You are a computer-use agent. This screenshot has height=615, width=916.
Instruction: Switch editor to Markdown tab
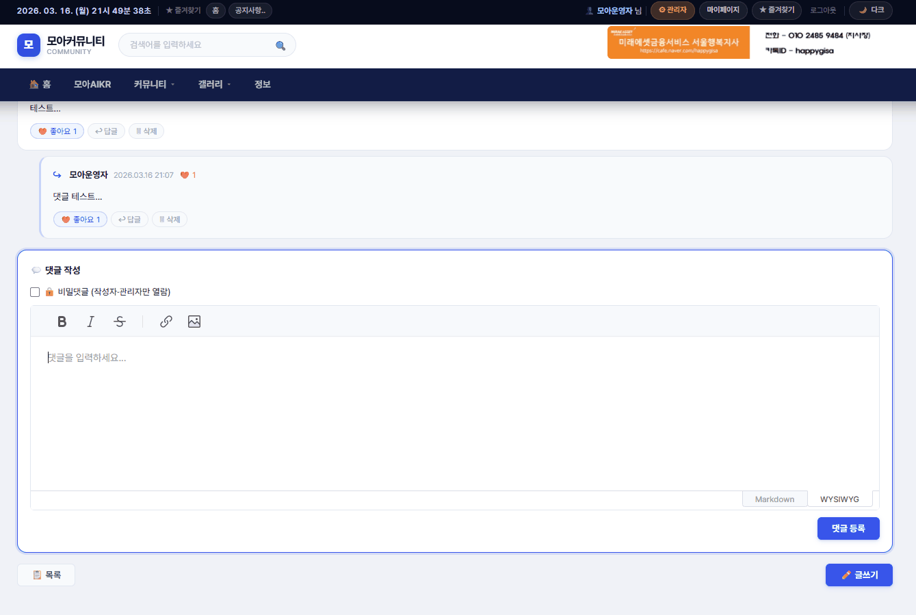774,499
